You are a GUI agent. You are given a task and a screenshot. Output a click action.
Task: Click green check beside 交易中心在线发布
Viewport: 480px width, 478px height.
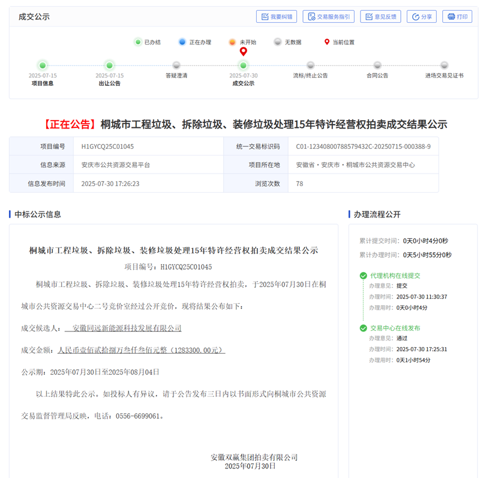click(364, 328)
